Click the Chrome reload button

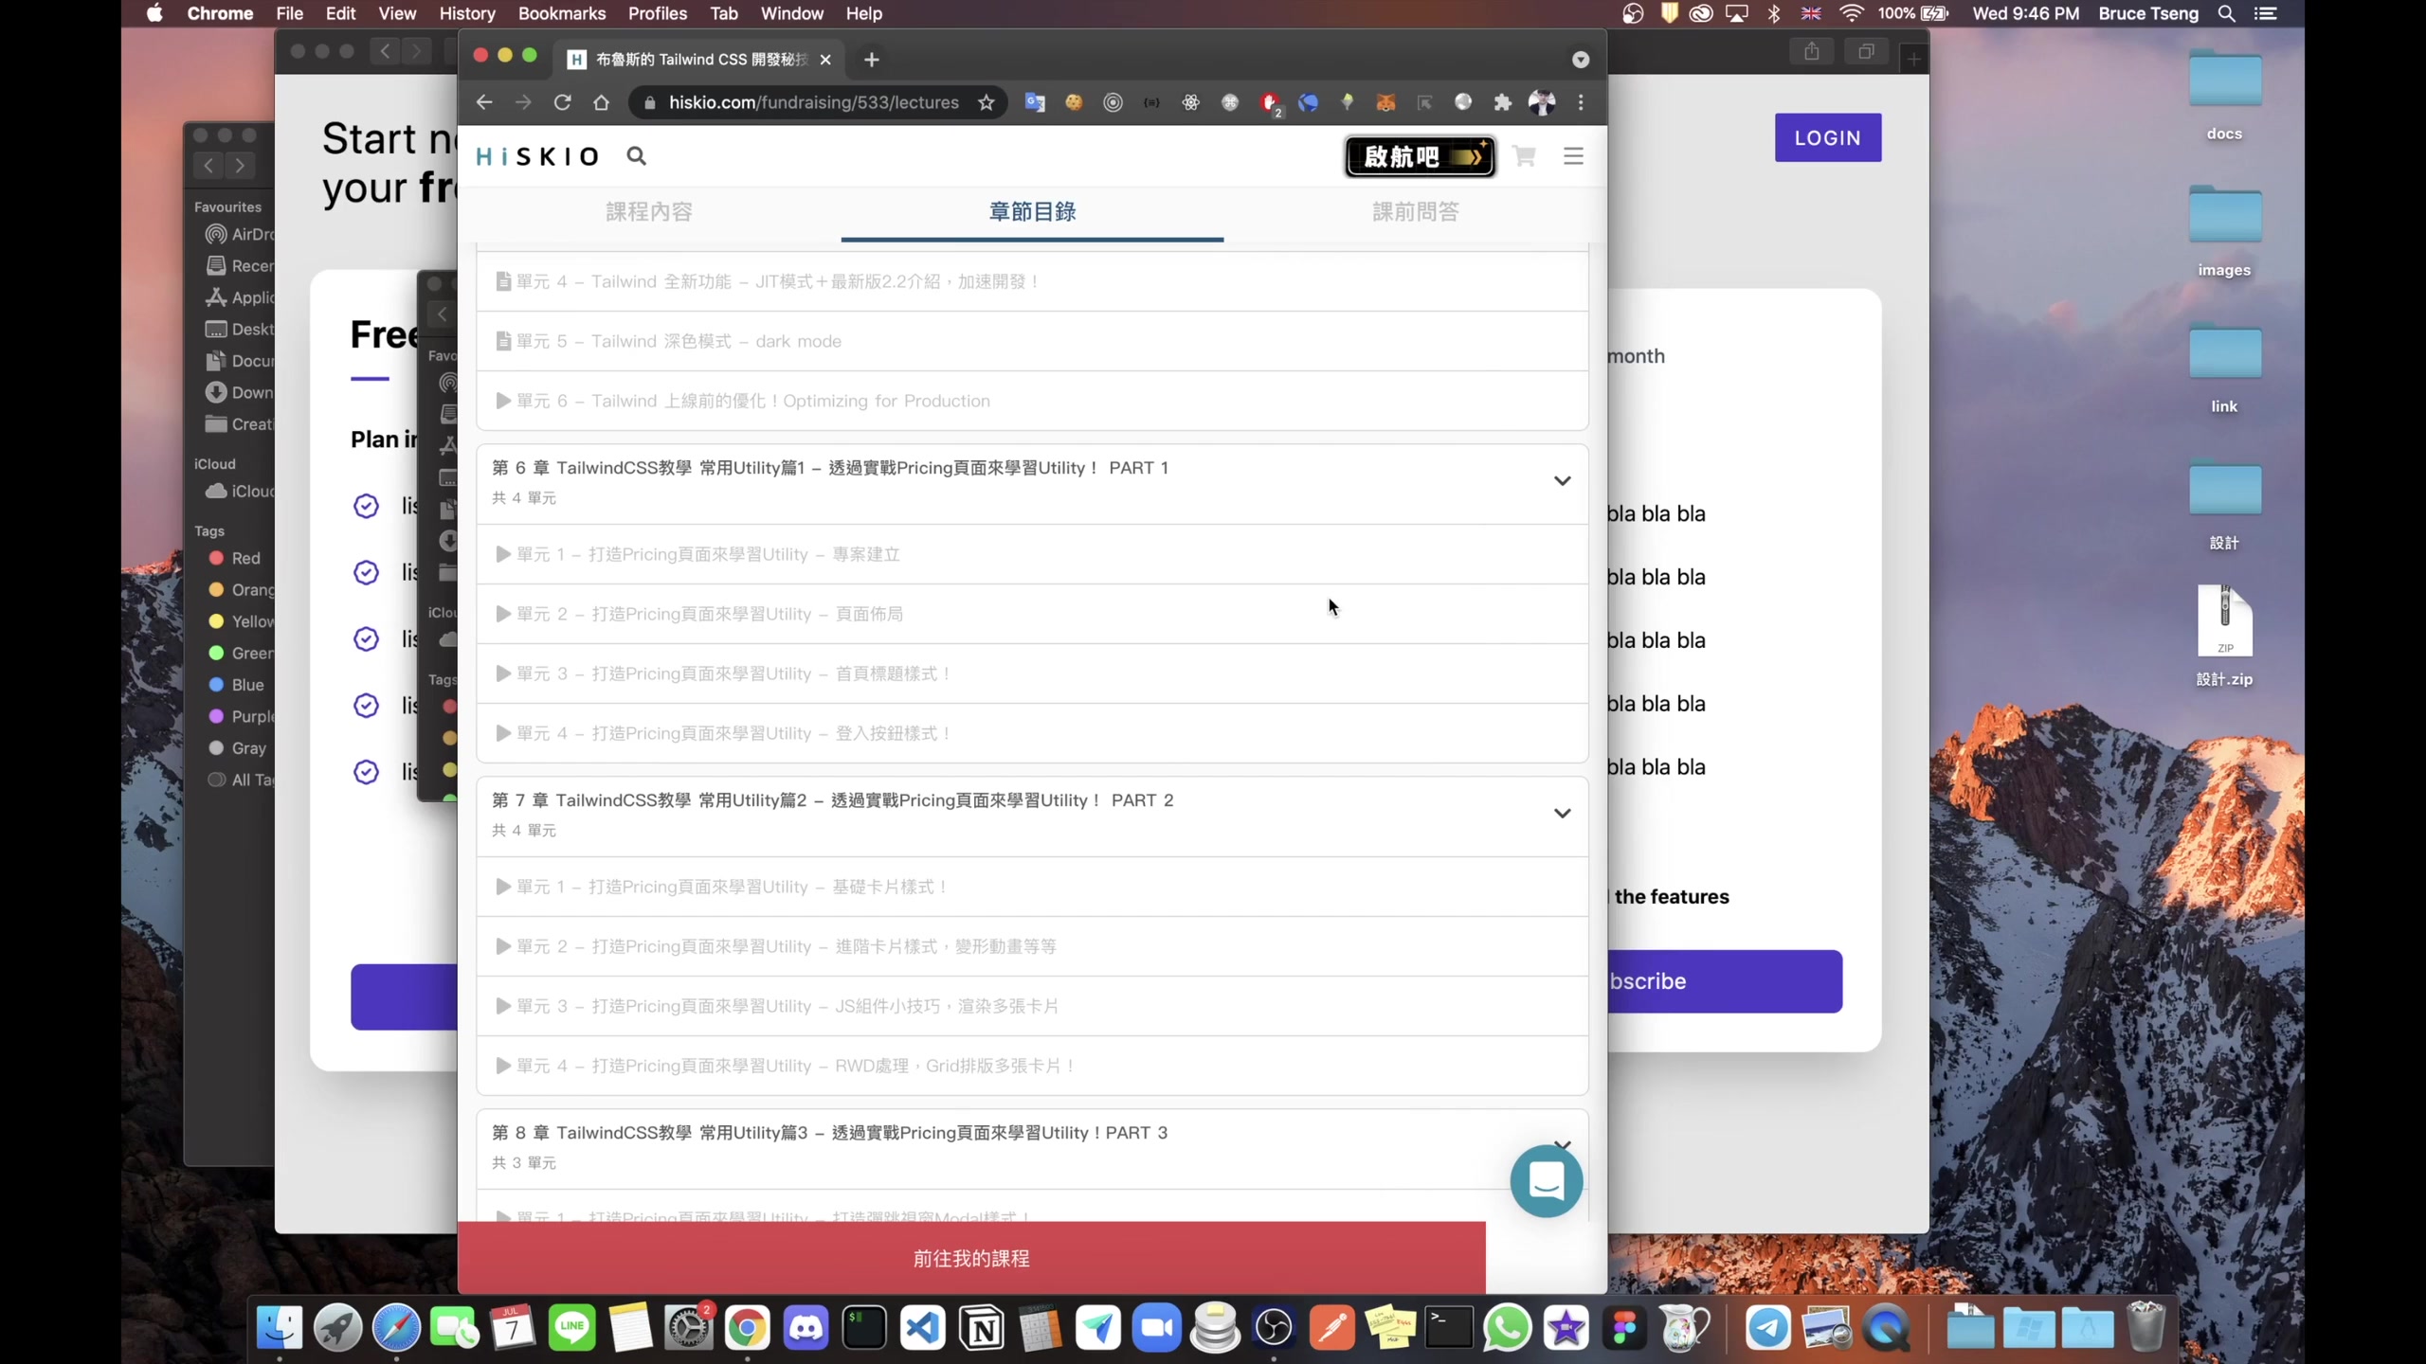[562, 102]
